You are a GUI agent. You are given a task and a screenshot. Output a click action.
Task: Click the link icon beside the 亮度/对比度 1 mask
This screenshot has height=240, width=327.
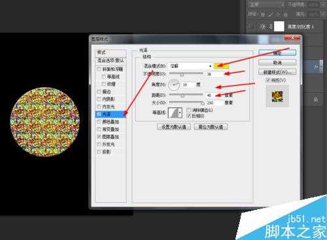point(271,27)
